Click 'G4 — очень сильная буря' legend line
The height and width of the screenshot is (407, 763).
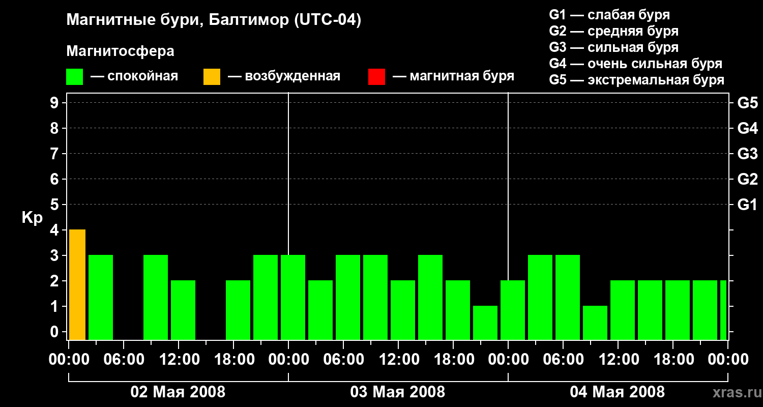pos(635,64)
